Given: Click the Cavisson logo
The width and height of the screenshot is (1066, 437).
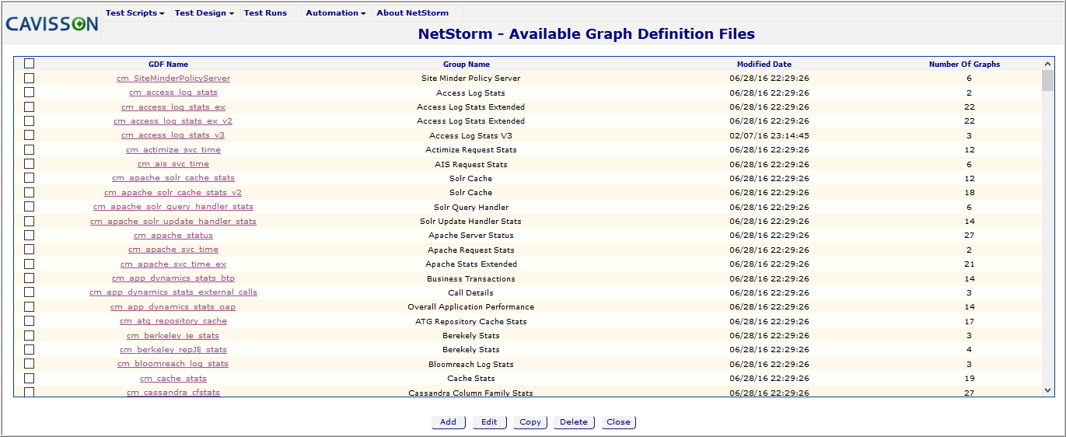Looking at the screenshot, I should pos(52,24).
